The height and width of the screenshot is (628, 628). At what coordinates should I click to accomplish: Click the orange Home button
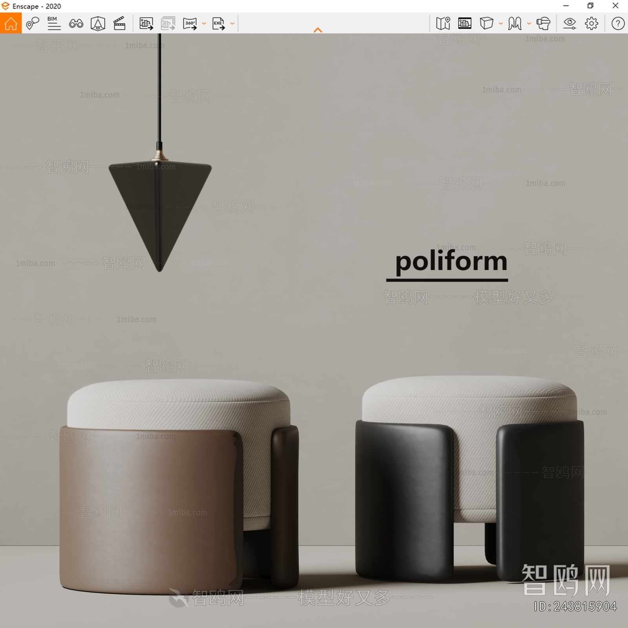11,23
